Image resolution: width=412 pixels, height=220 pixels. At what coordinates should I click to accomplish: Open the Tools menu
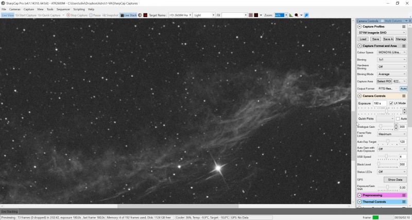(x=50, y=9)
